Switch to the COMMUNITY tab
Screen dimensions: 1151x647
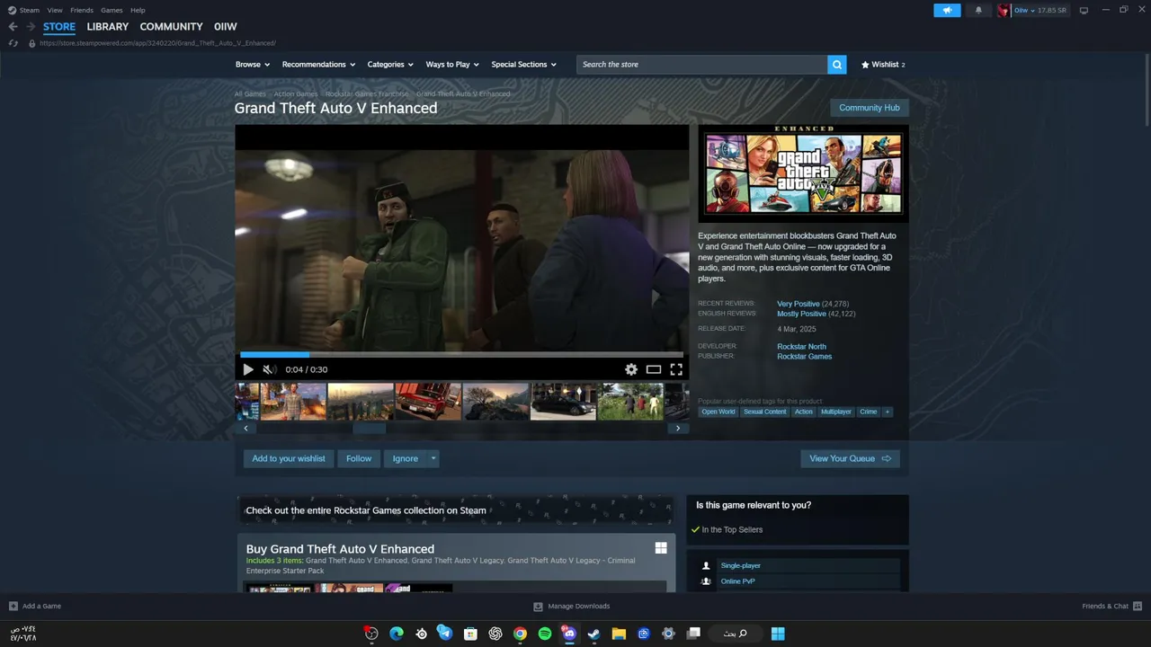pos(171,27)
